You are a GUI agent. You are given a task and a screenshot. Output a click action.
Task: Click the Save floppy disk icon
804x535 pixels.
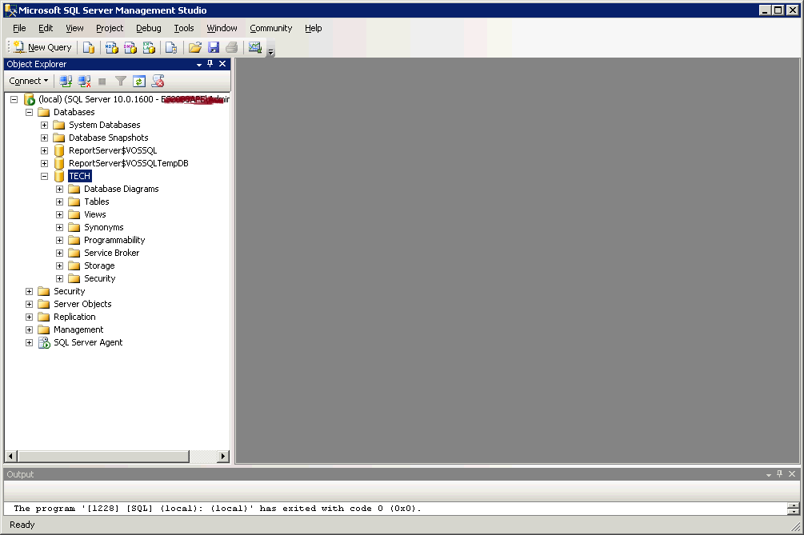point(214,48)
